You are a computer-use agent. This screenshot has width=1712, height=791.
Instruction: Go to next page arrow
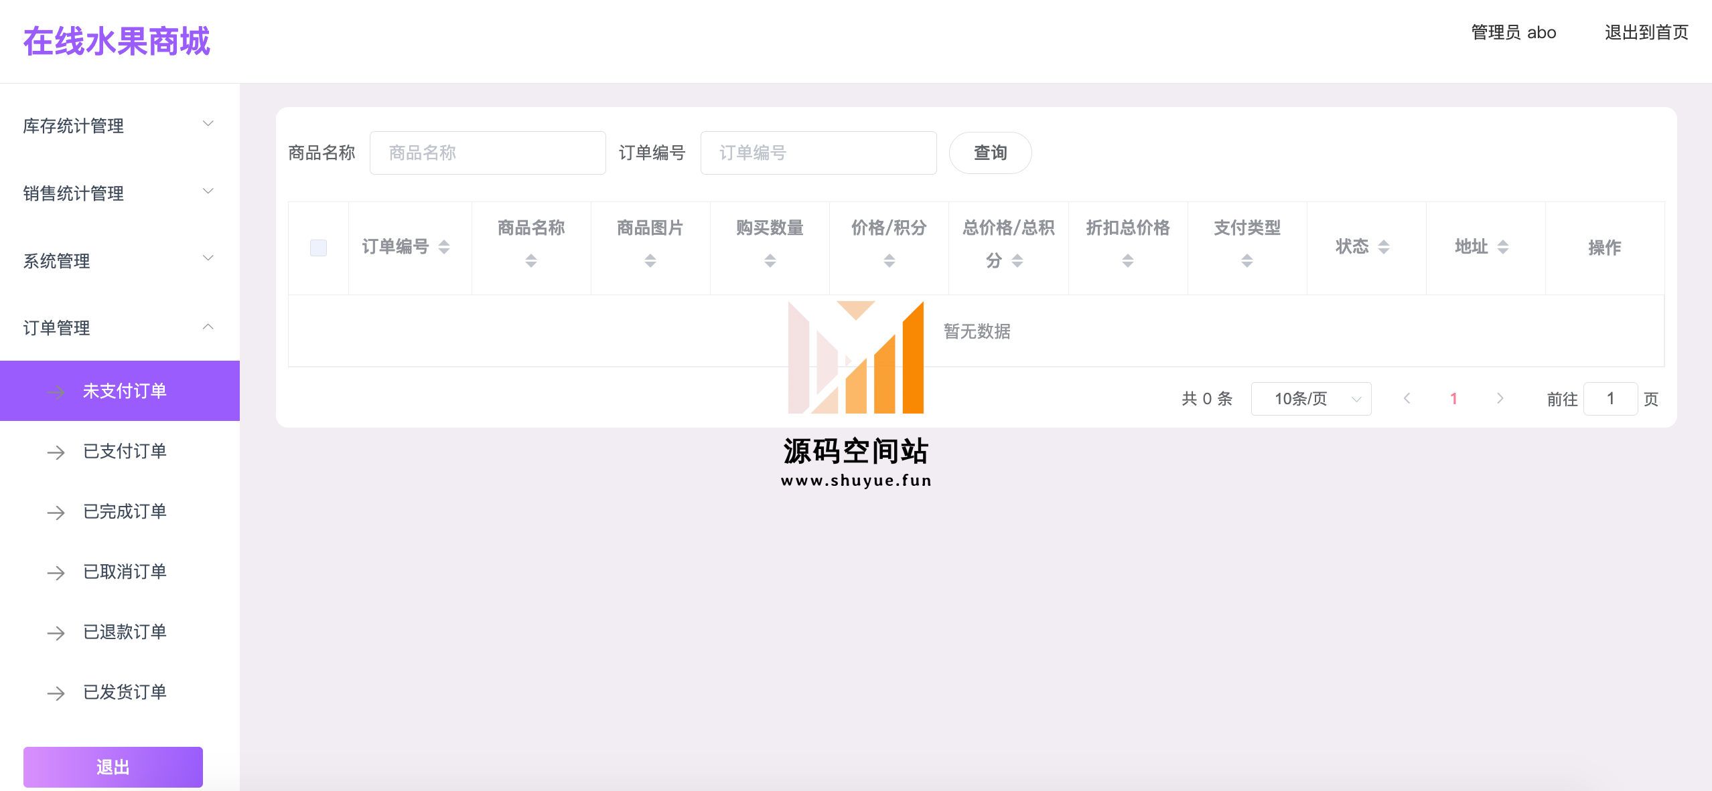(x=1500, y=399)
